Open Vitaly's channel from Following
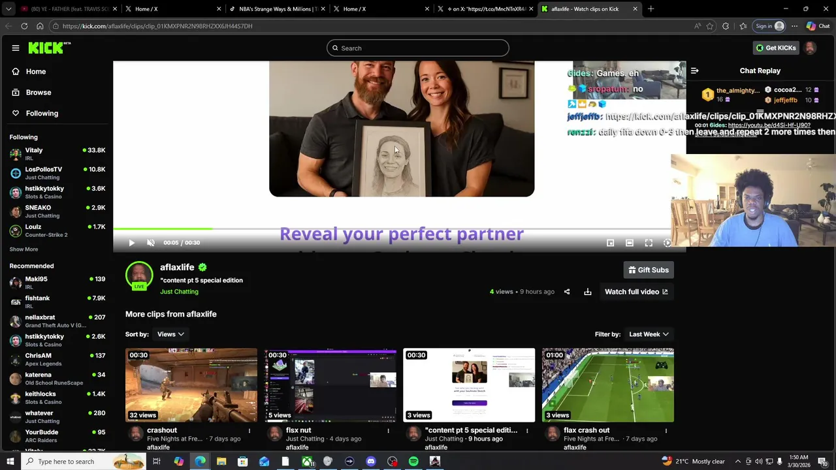This screenshot has height=470, width=836. coord(57,154)
